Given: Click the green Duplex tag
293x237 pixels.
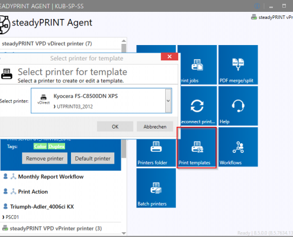Looking at the screenshot, I should [56, 146].
